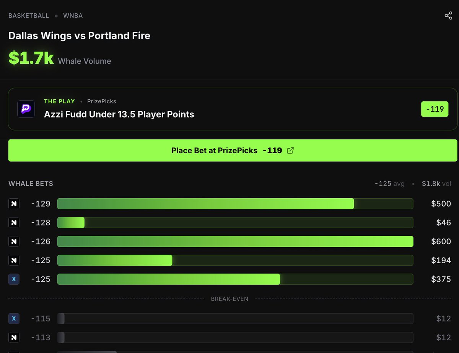
Task: Click the $194 bet bar at -125
Action: pos(235,260)
